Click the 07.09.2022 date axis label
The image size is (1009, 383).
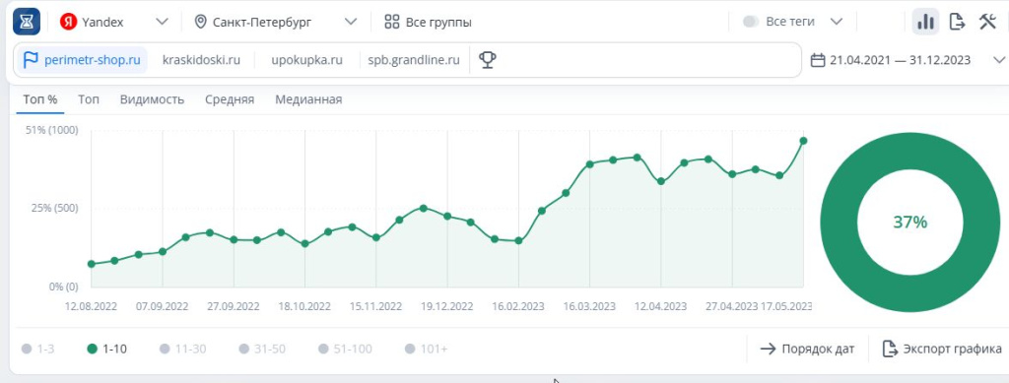coord(163,306)
